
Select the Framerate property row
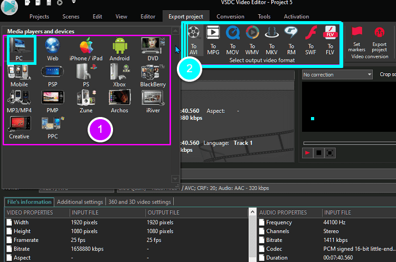click(126, 240)
